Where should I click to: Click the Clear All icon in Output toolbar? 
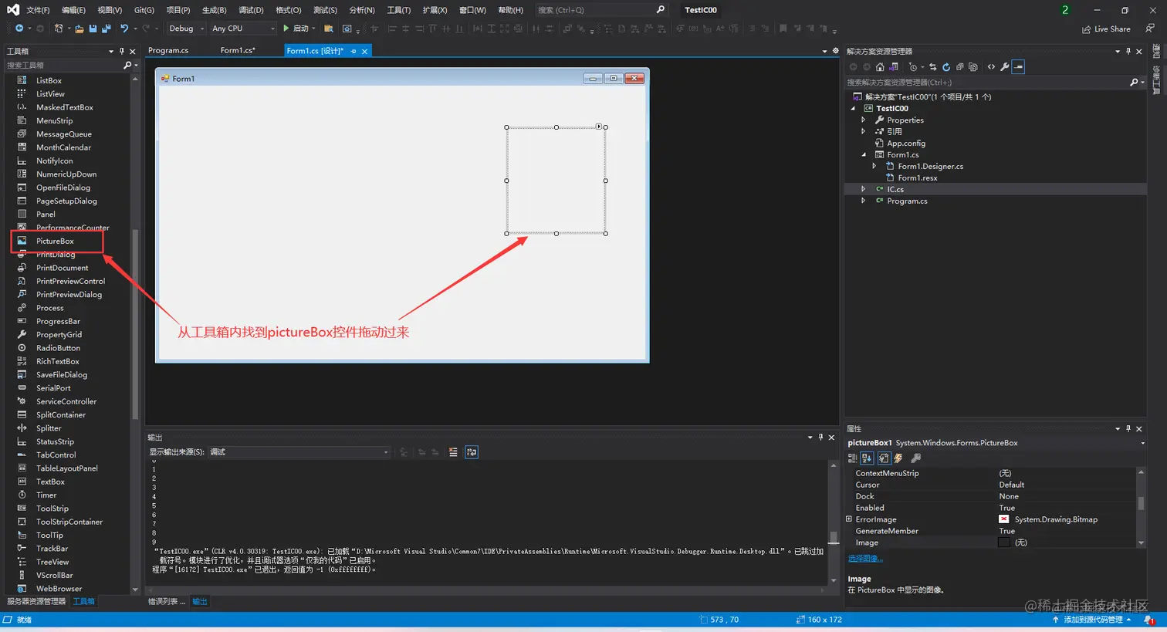point(453,452)
